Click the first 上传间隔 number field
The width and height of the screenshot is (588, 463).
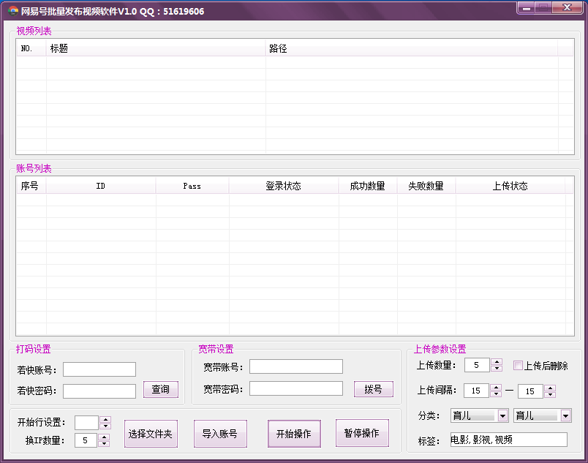coord(476,391)
